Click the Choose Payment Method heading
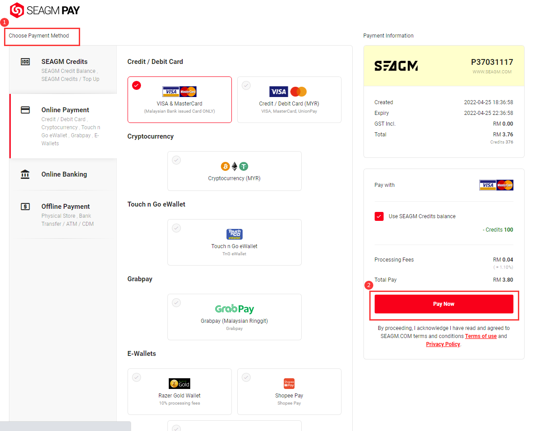 pyautogui.click(x=39, y=36)
